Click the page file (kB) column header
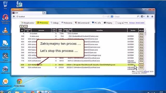The width and height of the screenshot is (166, 93). 68,30
